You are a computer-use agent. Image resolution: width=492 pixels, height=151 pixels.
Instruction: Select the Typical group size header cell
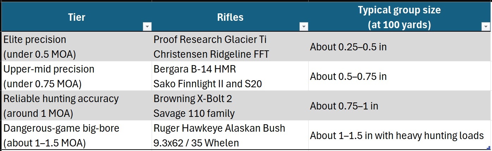click(x=399, y=17)
